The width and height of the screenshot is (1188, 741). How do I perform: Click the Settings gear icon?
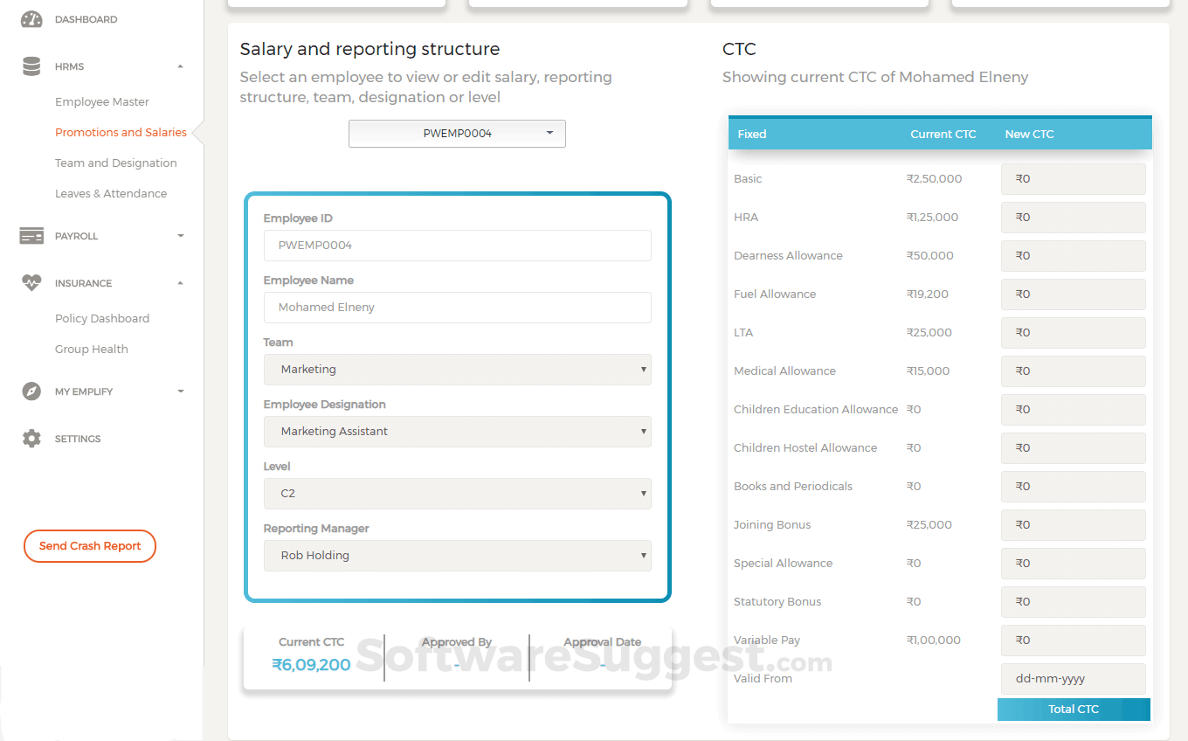[31, 438]
